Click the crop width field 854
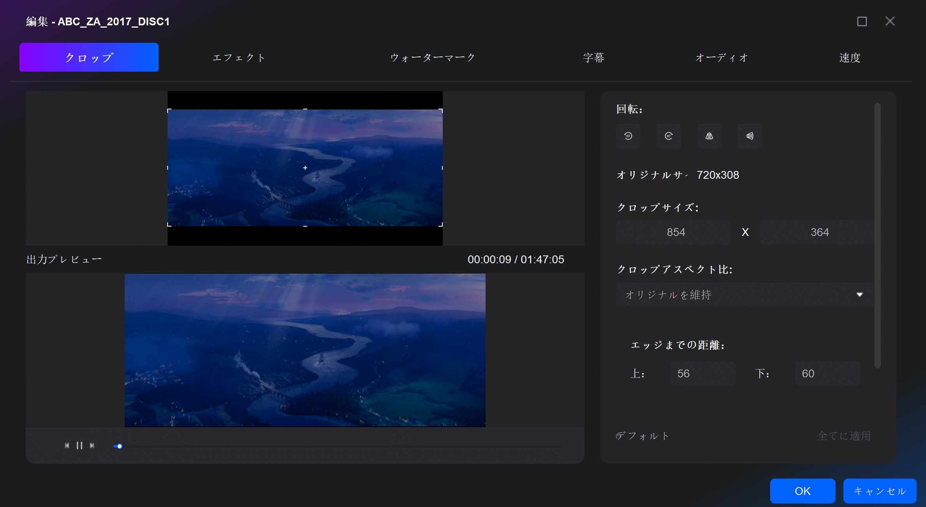The height and width of the screenshot is (507, 926). pos(673,232)
